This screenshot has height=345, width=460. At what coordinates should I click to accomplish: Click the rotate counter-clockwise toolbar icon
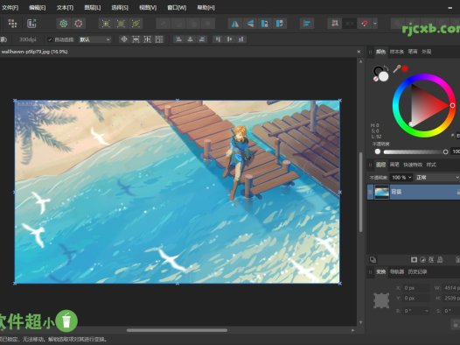(x=265, y=24)
